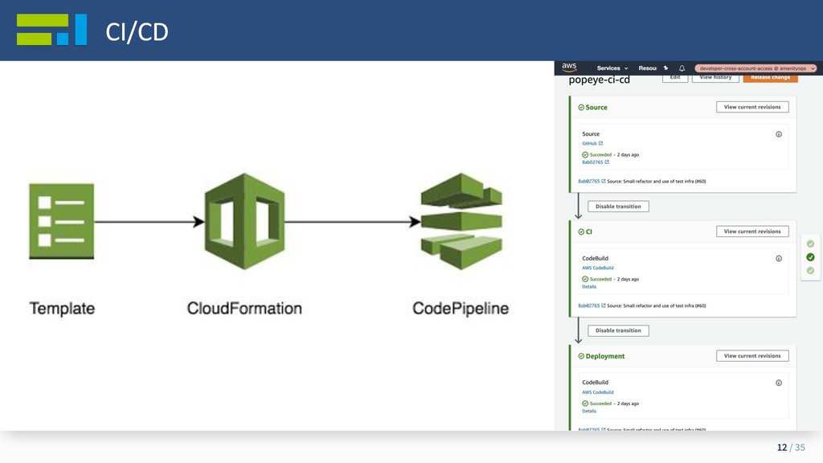View current revisions for Source stage
Viewport: 823px width, 463px height.
752,107
